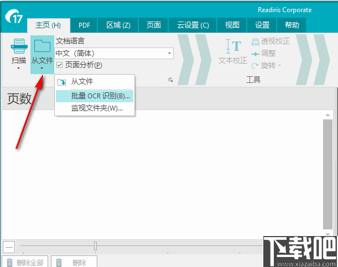
Task: Click the trash icon on Delete All (删除全部)
Action: 9,263
